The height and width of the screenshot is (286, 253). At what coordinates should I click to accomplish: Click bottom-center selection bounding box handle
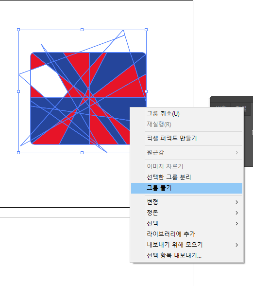82,153
